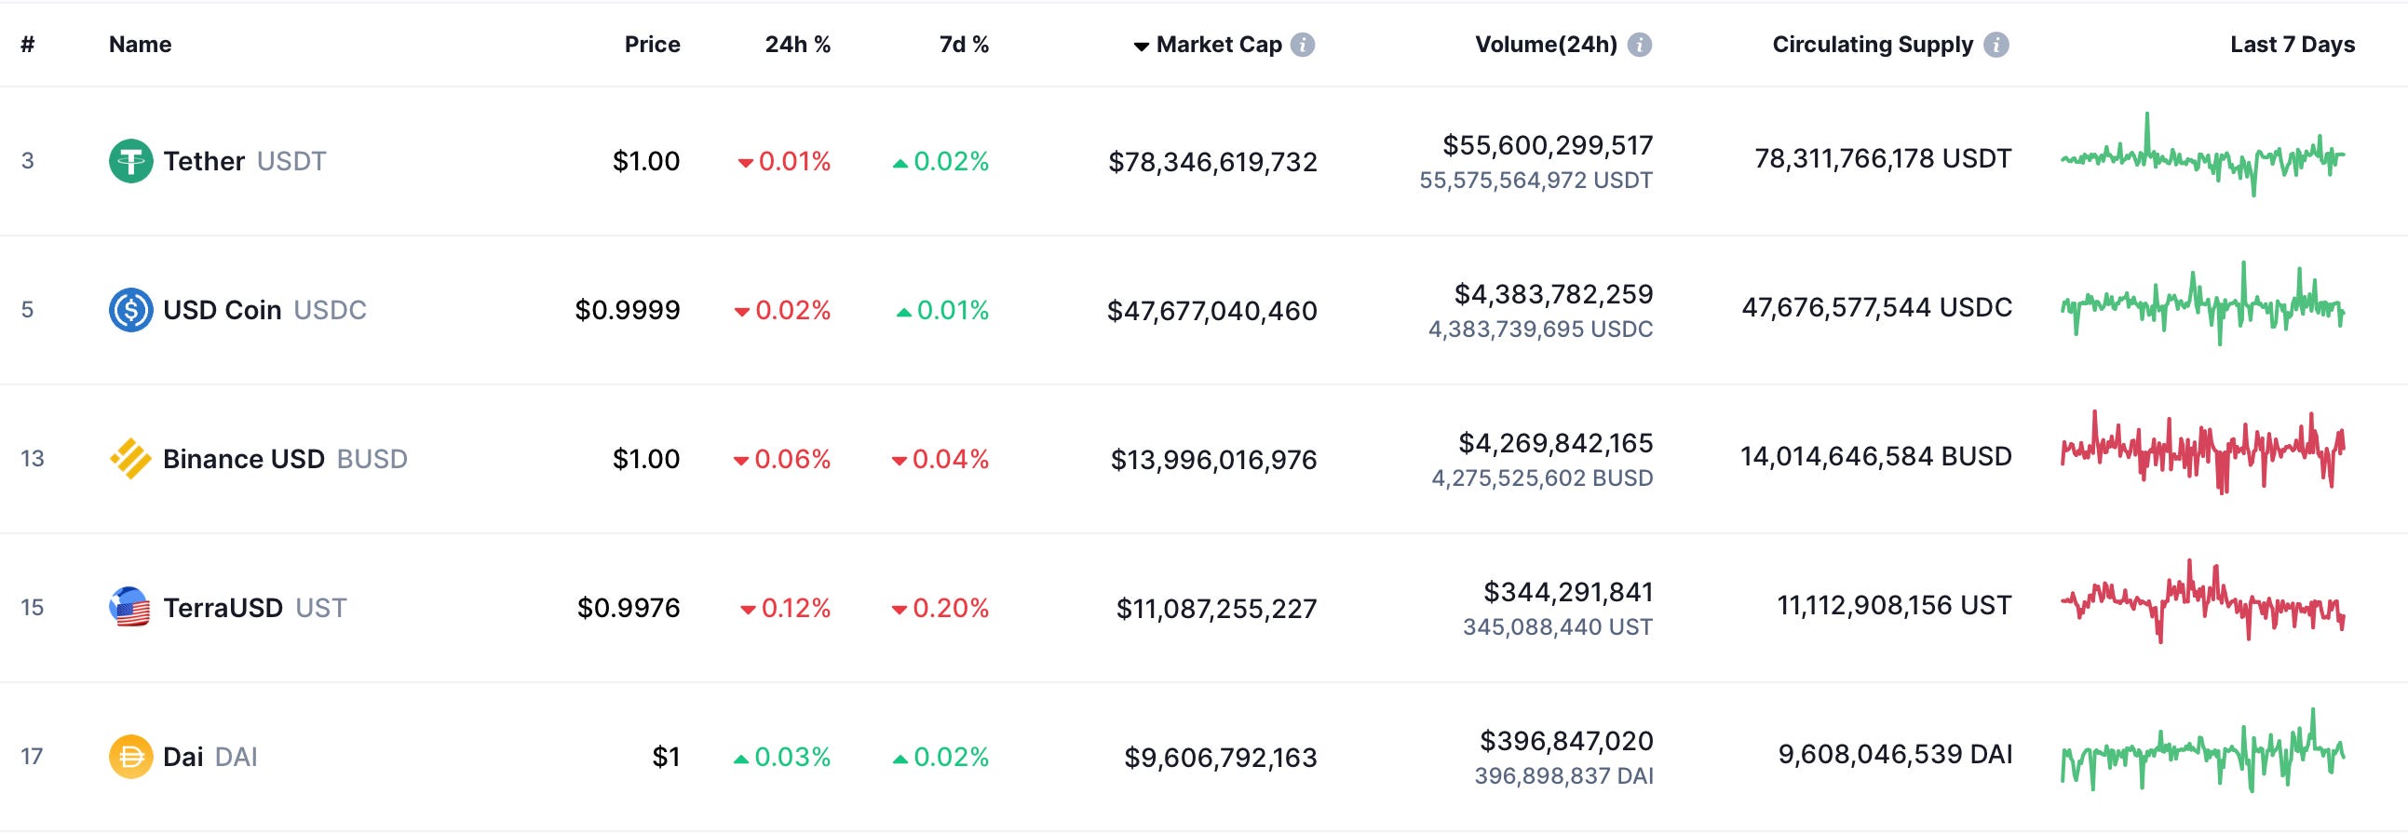Viewport: 2408px width, 834px height.
Task: Open the Dai name link
Action: tap(183, 757)
